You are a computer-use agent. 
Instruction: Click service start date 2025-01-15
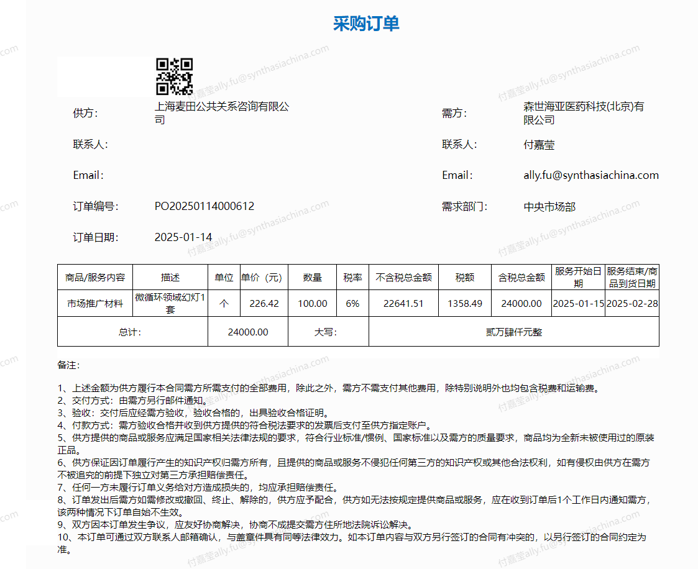(578, 304)
